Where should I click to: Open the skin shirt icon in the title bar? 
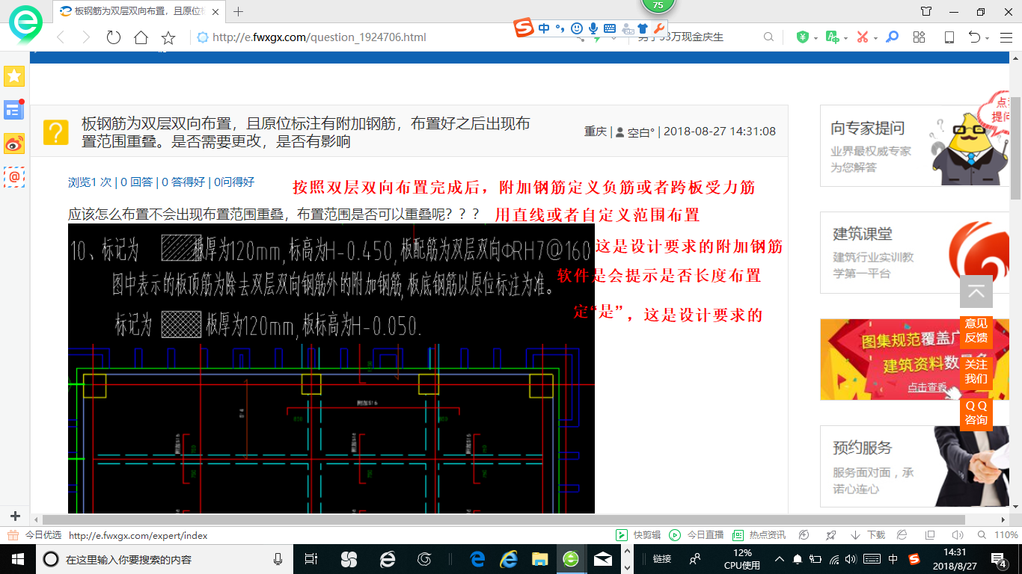(926, 11)
